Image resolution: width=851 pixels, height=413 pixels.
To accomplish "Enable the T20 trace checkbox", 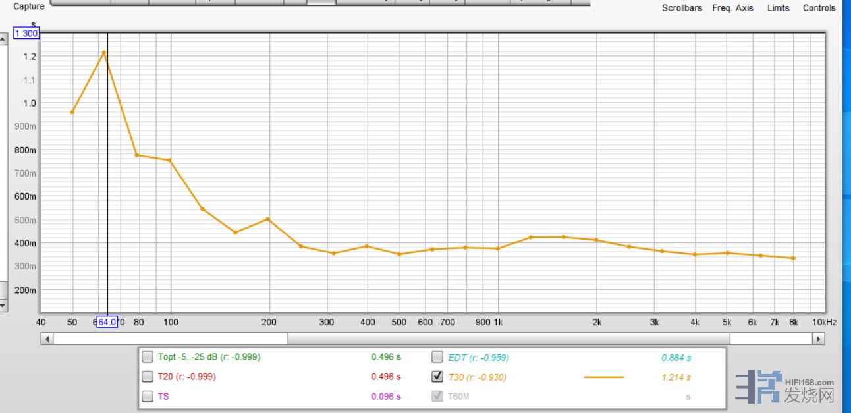I will coord(148,377).
